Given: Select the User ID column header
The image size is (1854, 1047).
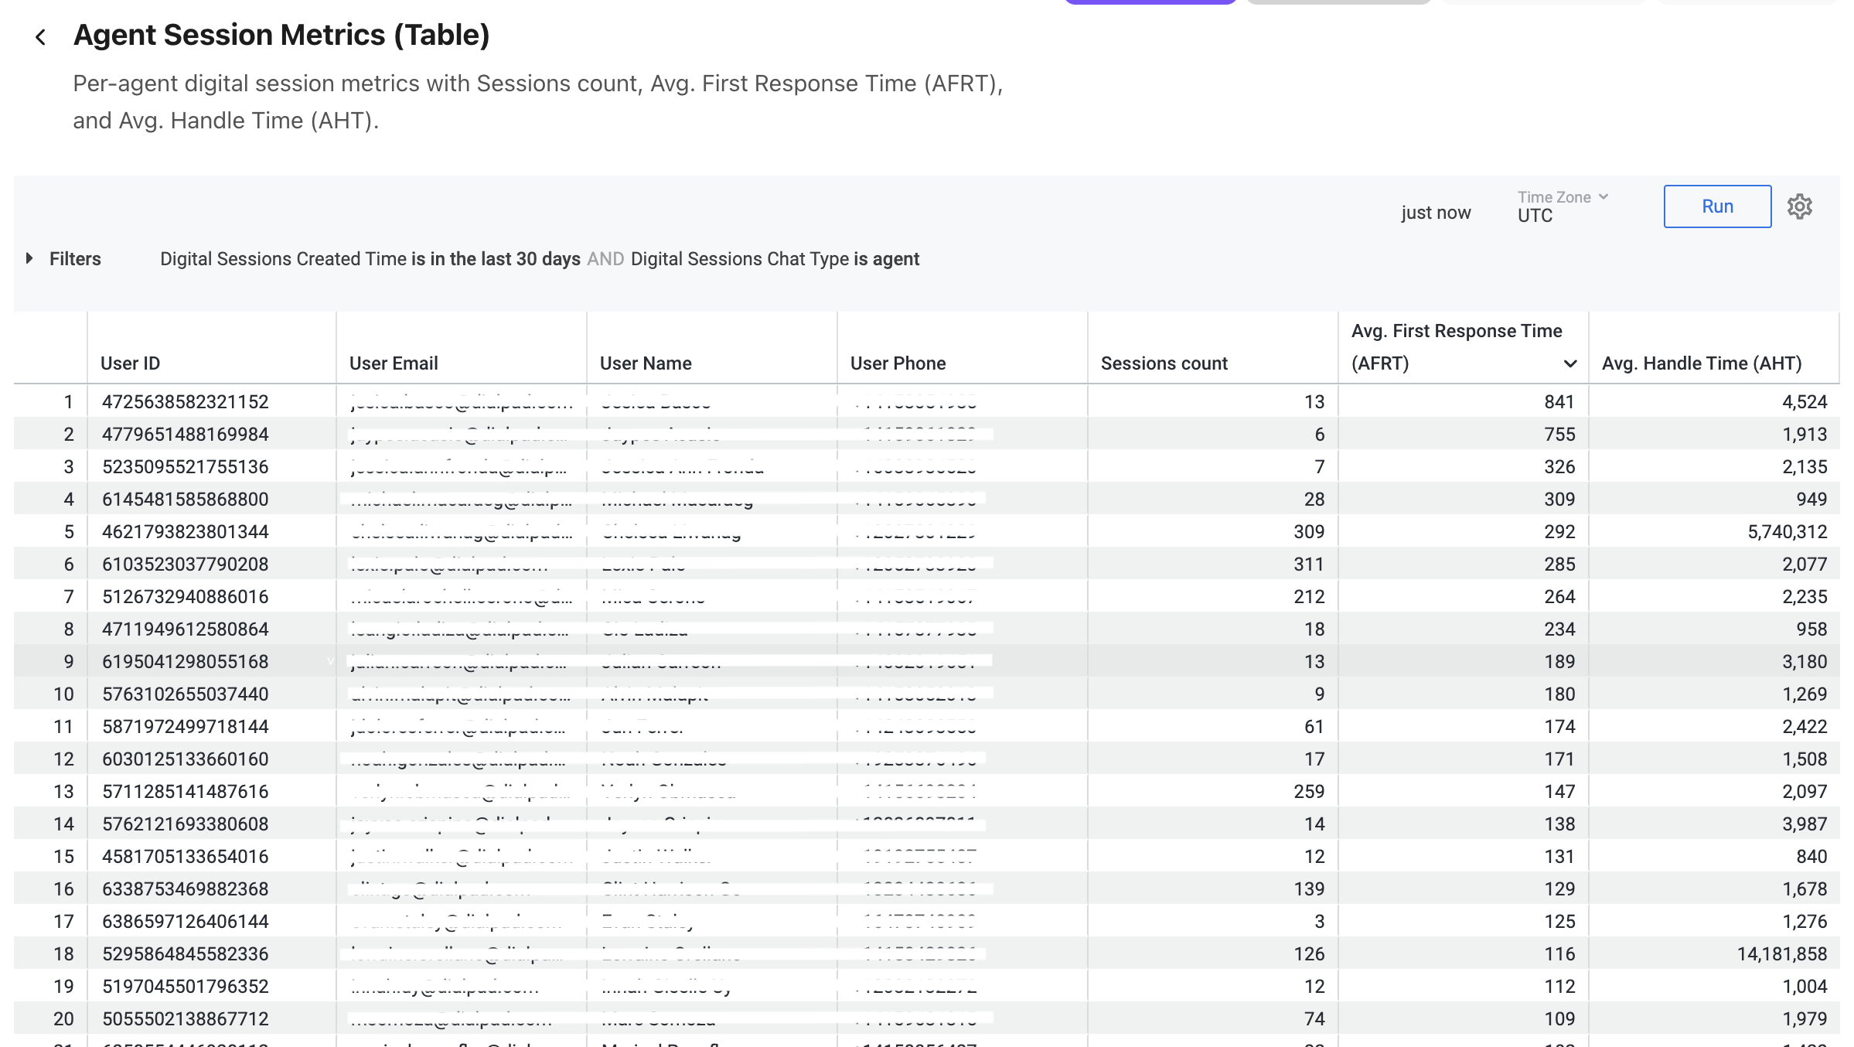Looking at the screenshot, I should tap(130, 363).
